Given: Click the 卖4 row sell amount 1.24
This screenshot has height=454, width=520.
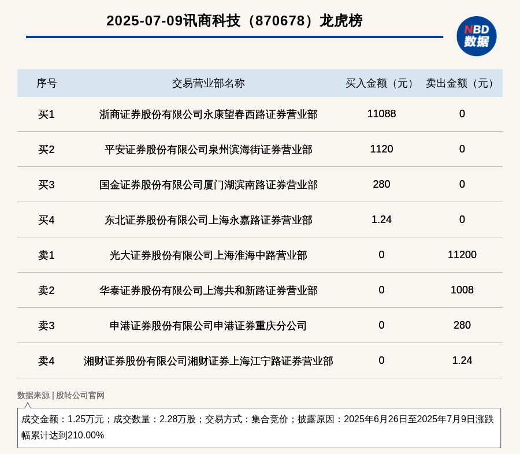Looking at the screenshot, I should point(462,360).
